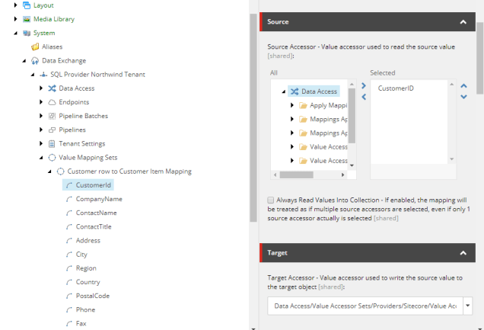The image size is (484, 330).
Task: Click the Pipeline Batches icon
Action: 52,116
